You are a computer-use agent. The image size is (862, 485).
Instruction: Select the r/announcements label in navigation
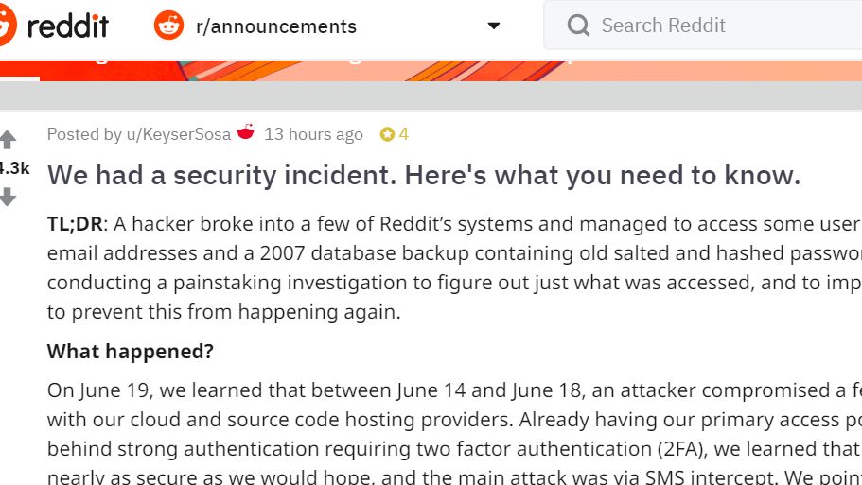point(276,26)
